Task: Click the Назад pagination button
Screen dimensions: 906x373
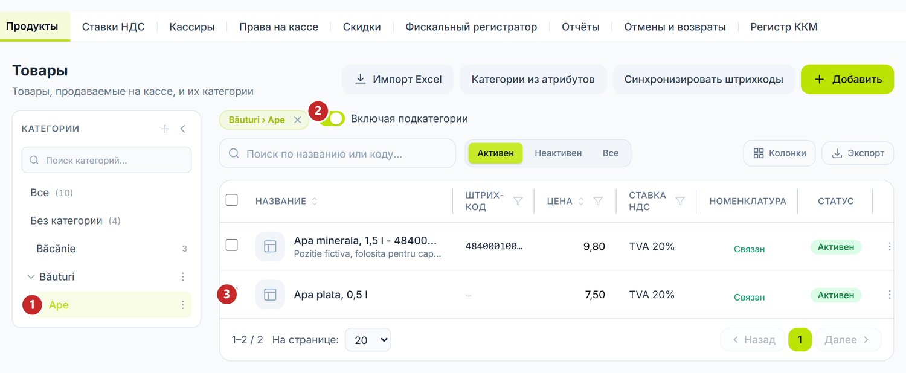Action: pyautogui.click(x=753, y=340)
